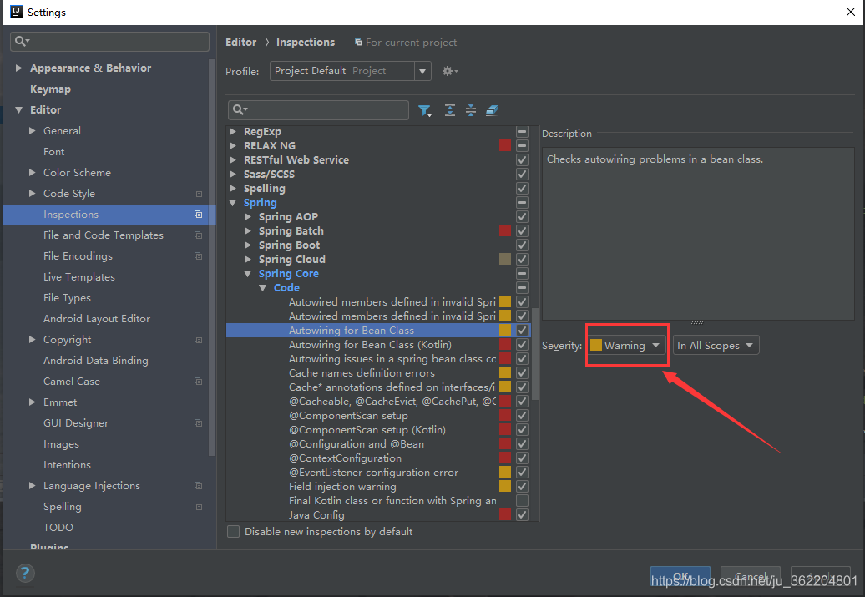Screen dimensions: 865x597
Task: Click the help question mark icon
Action: (x=25, y=573)
